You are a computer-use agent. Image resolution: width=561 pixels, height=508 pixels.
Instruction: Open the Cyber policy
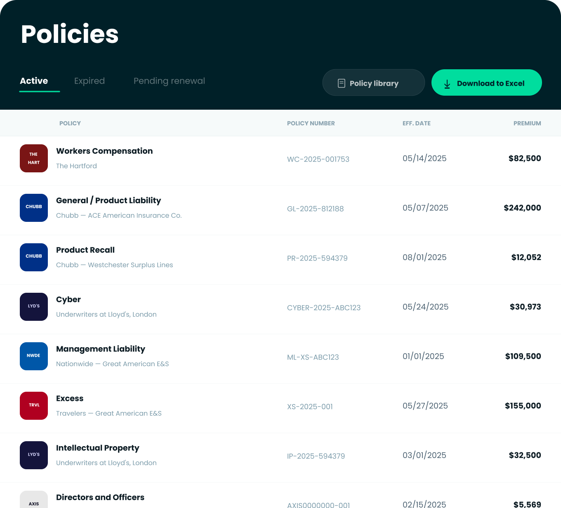pos(68,299)
